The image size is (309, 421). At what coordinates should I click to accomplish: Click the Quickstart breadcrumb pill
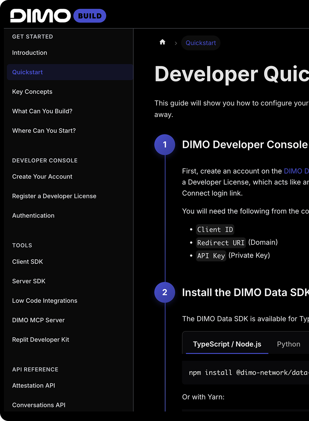point(201,43)
